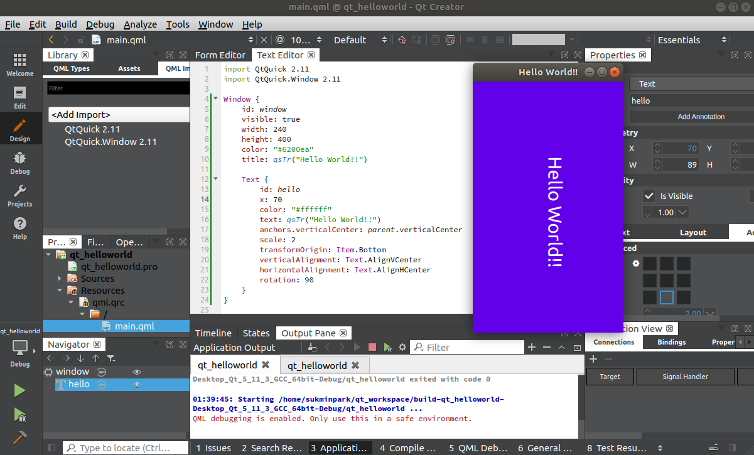Zoom out output with minus icon
The image size is (754, 455).
tap(546, 347)
